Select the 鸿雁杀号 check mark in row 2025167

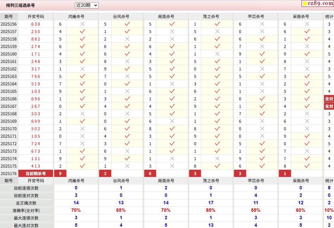[83, 106]
